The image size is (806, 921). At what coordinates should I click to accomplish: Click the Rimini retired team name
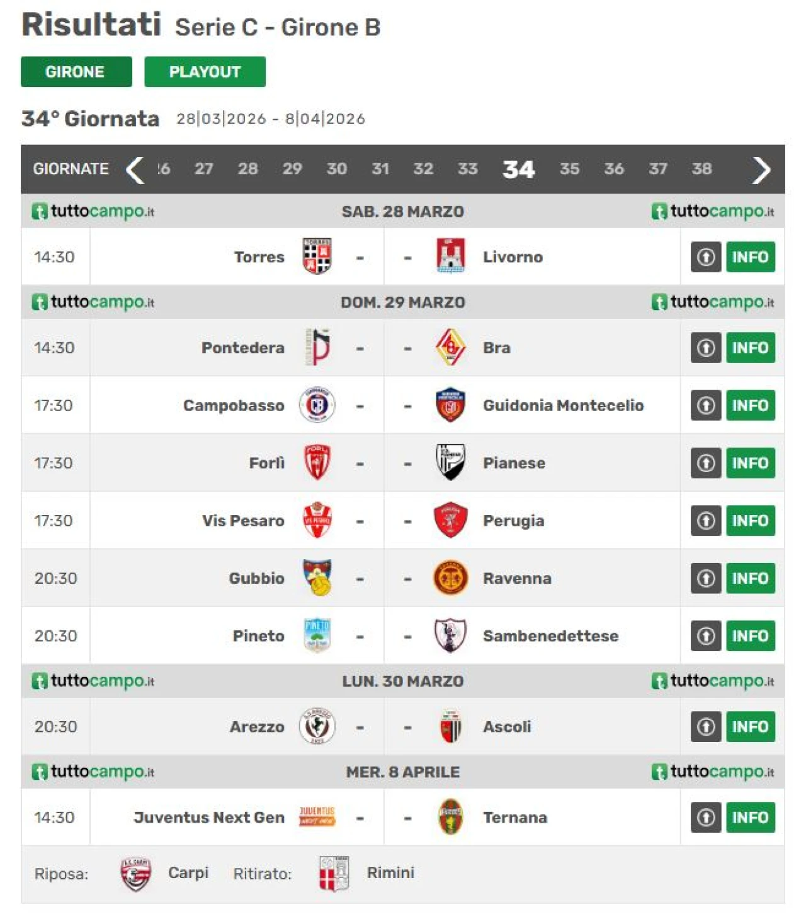pos(390,872)
